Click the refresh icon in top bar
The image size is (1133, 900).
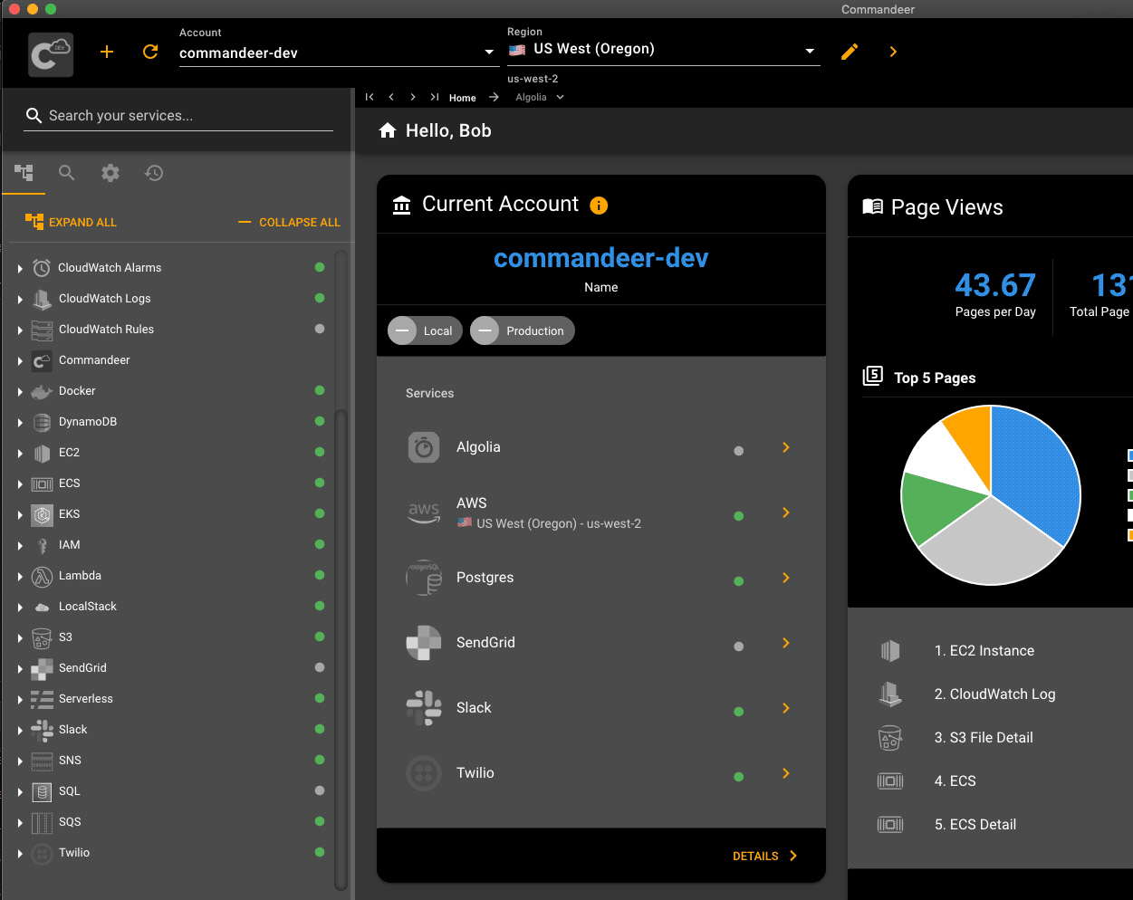click(x=150, y=52)
